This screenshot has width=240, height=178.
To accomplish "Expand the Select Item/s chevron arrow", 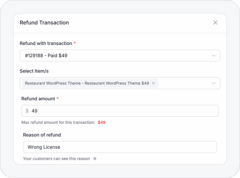I will coord(214,83).
